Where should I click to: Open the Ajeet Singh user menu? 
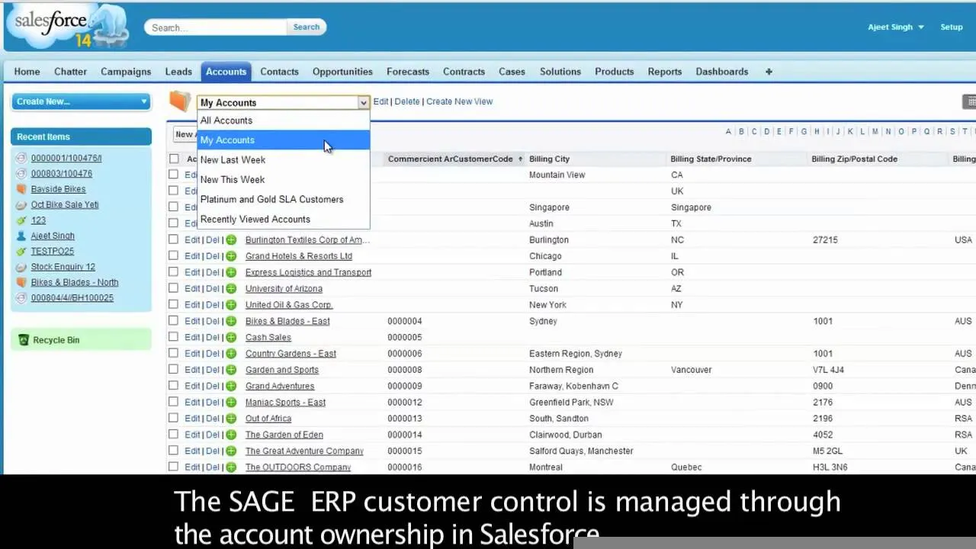[x=896, y=27]
